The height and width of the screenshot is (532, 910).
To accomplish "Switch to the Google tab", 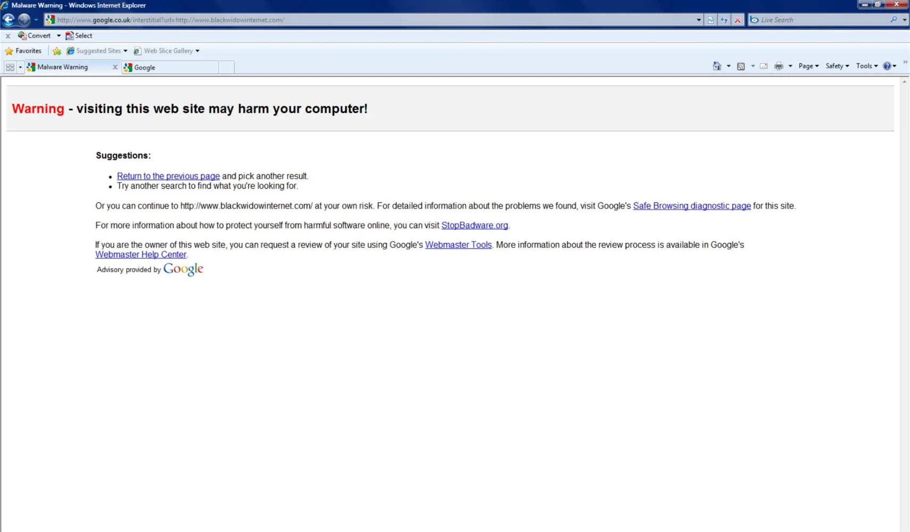I will [x=170, y=68].
